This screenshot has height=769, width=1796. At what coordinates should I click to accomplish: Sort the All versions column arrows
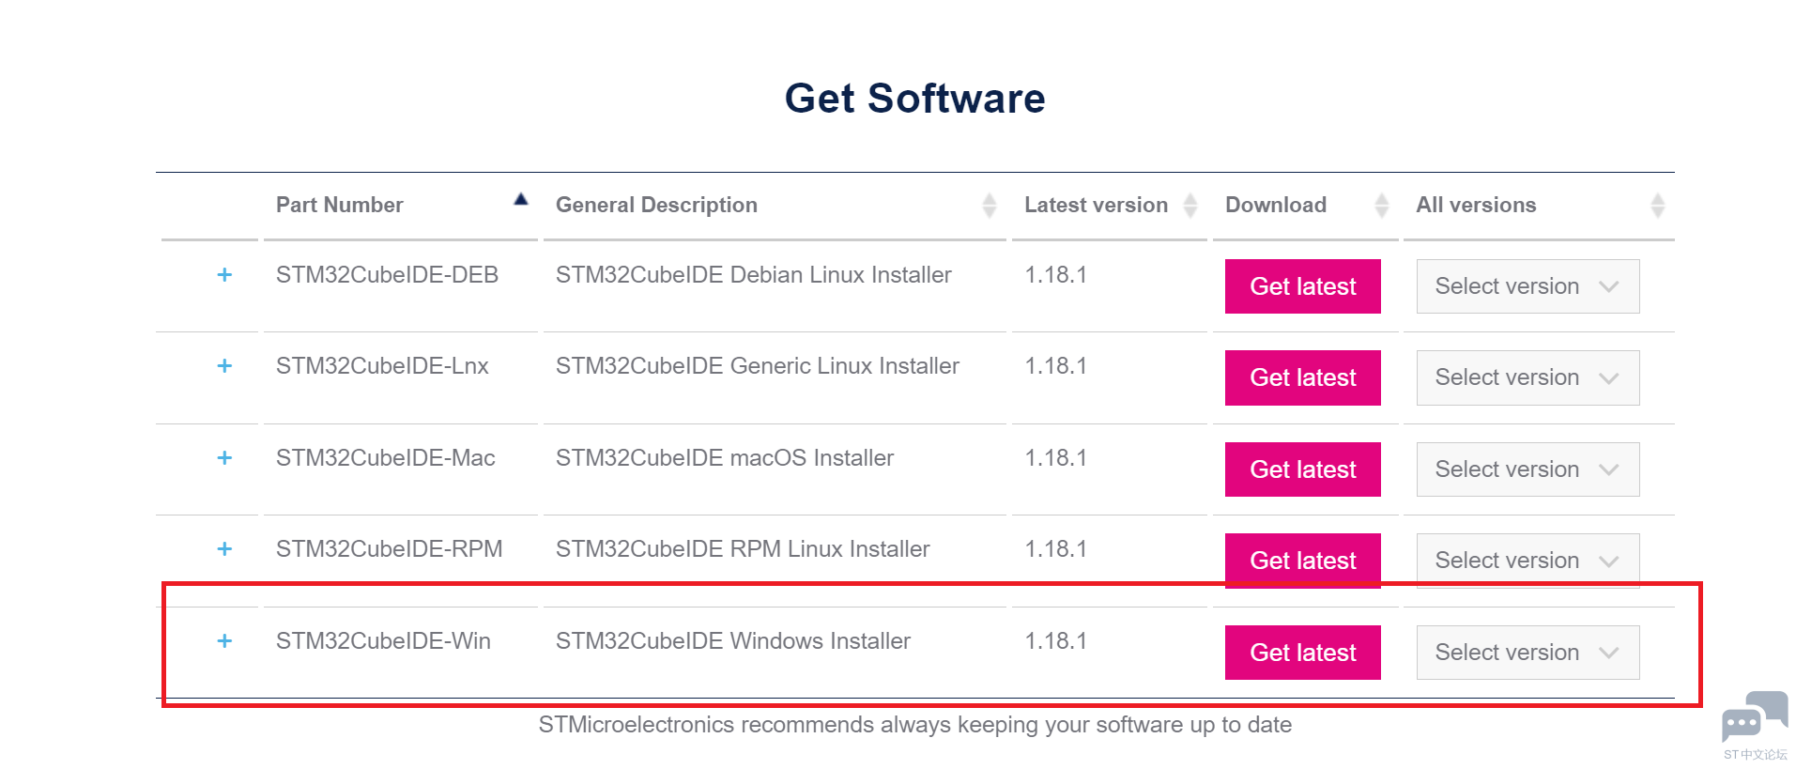pyautogui.click(x=1657, y=205)
